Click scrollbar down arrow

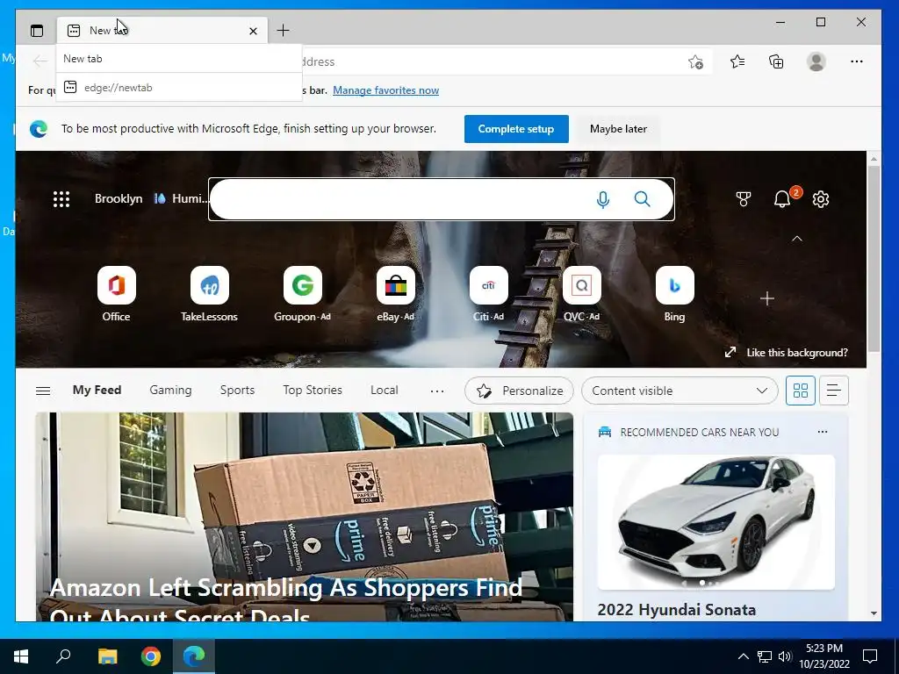(x=874, y=613)
